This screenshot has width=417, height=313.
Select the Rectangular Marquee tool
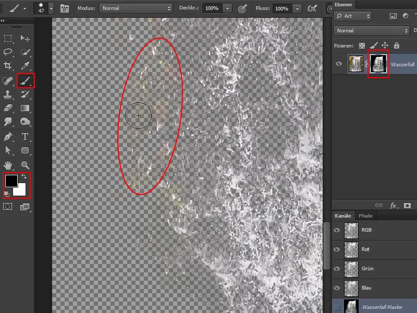pyautogui.click(x=8, y=38)
